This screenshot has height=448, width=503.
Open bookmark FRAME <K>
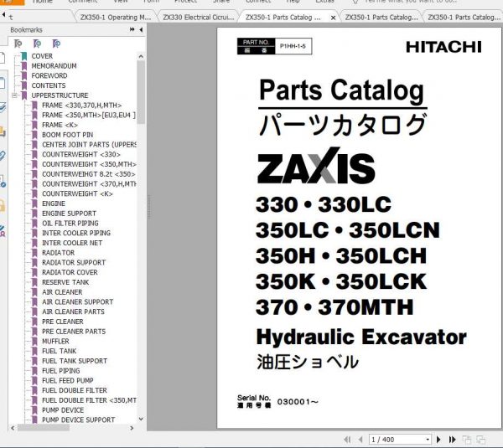point(60,125)
